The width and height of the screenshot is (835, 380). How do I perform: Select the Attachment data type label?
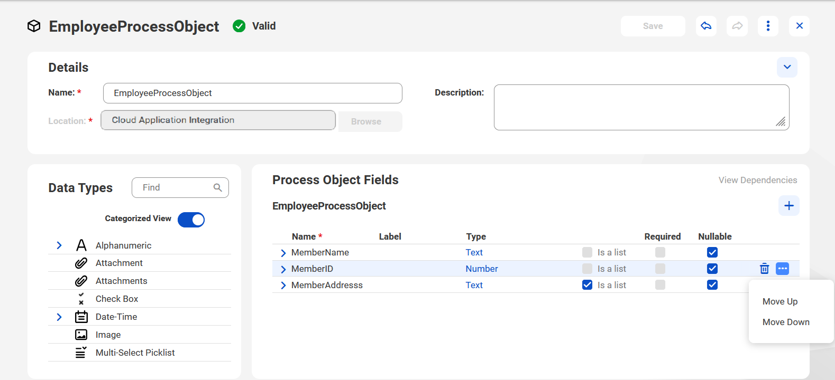coord(119,263)
